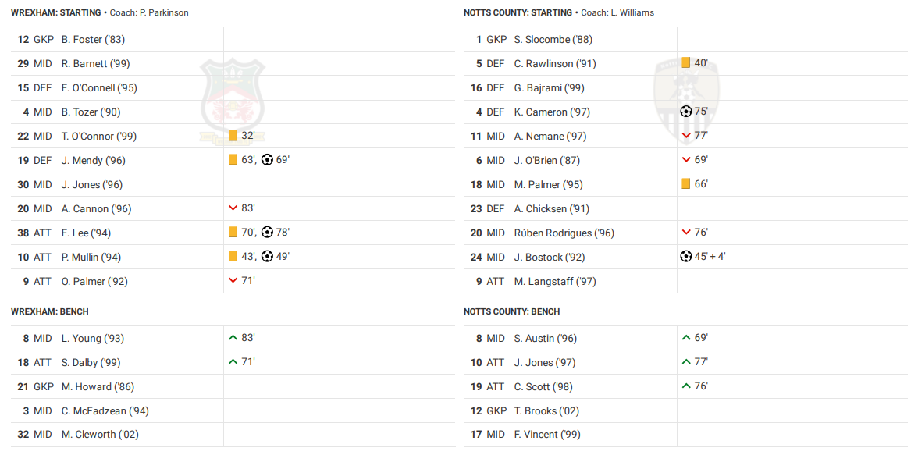The width and height of the screenshot is (918, 462).
Task: Click J. Bostock's goal ball icon
Action: (686, 257)
